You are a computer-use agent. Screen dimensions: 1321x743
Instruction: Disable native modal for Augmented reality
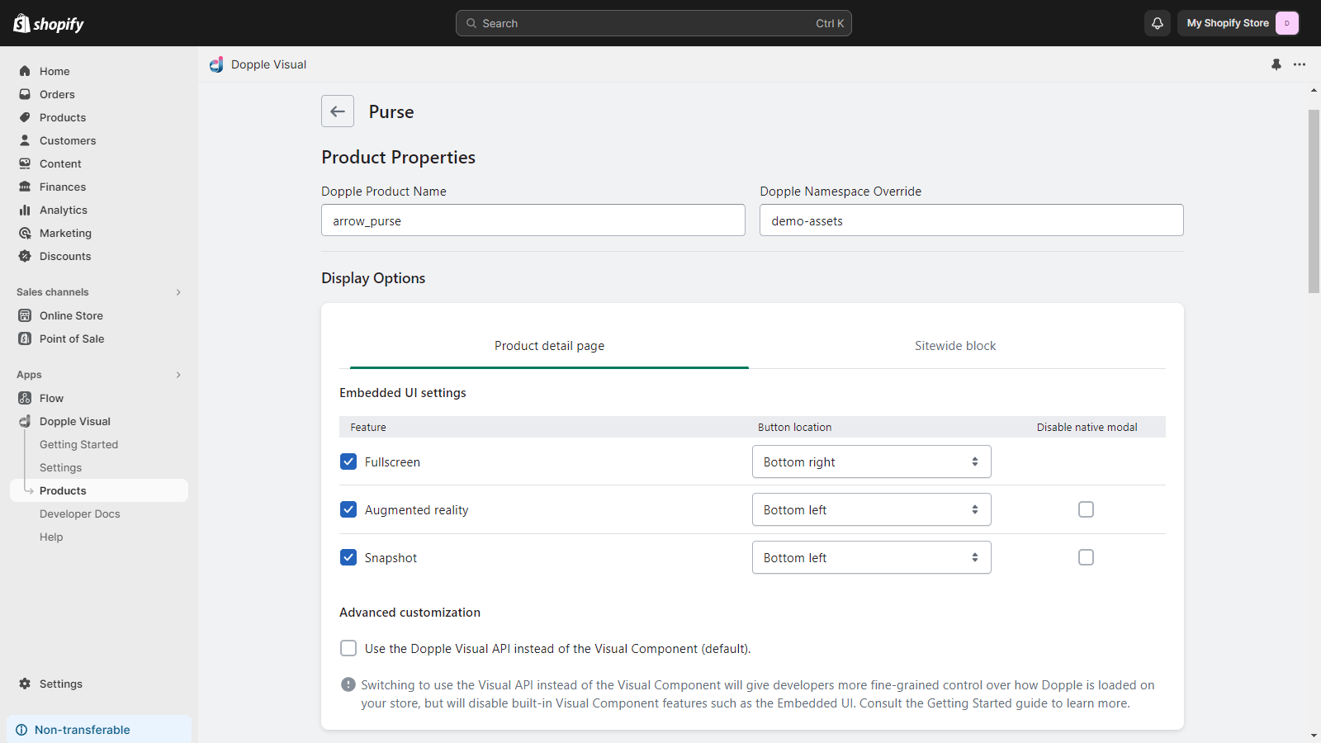coord(1086,509)
